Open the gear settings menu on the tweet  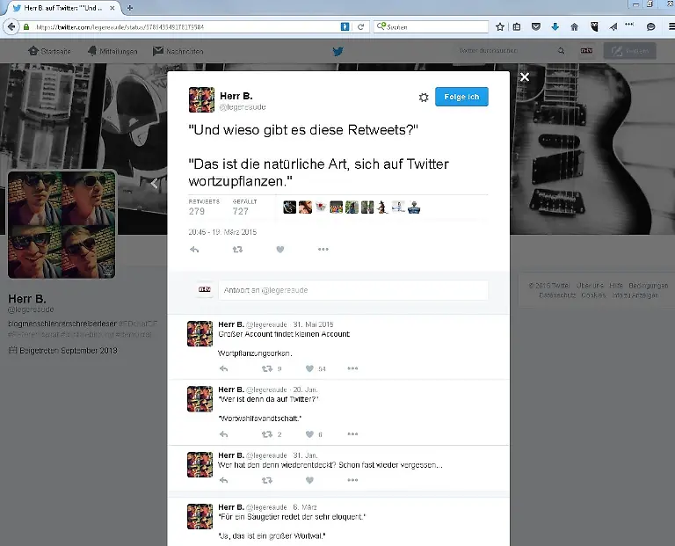424,98
